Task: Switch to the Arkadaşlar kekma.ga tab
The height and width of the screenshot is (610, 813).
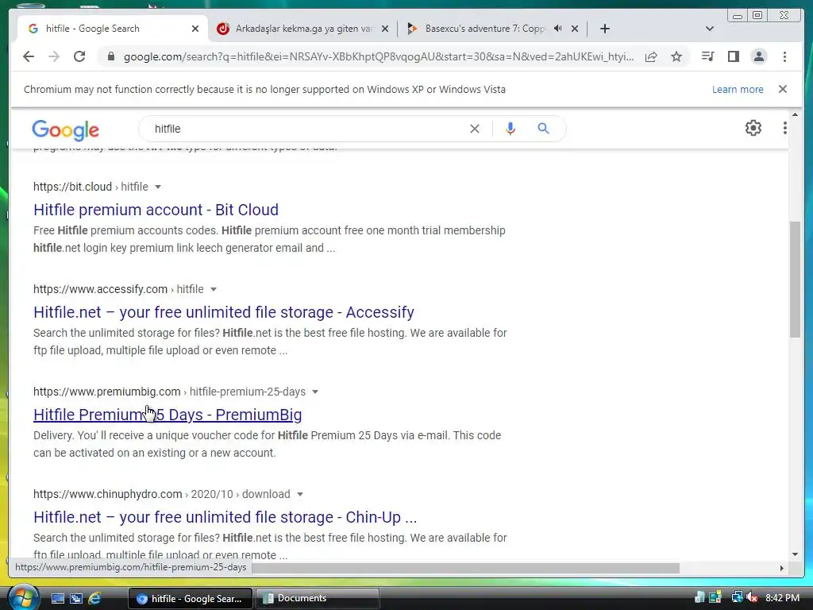Action: point(304,29)
